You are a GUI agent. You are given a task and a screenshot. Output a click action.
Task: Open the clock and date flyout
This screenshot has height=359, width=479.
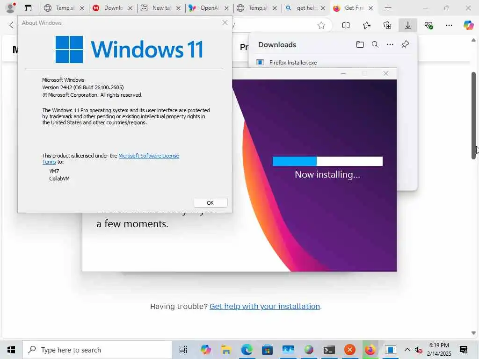point(439,350)
